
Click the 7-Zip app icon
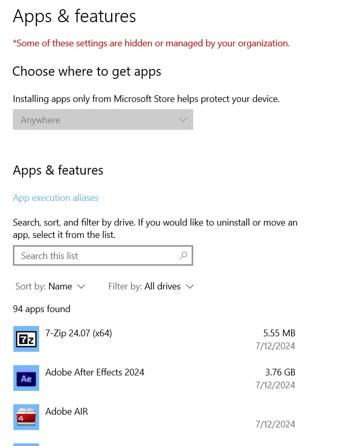26,339
